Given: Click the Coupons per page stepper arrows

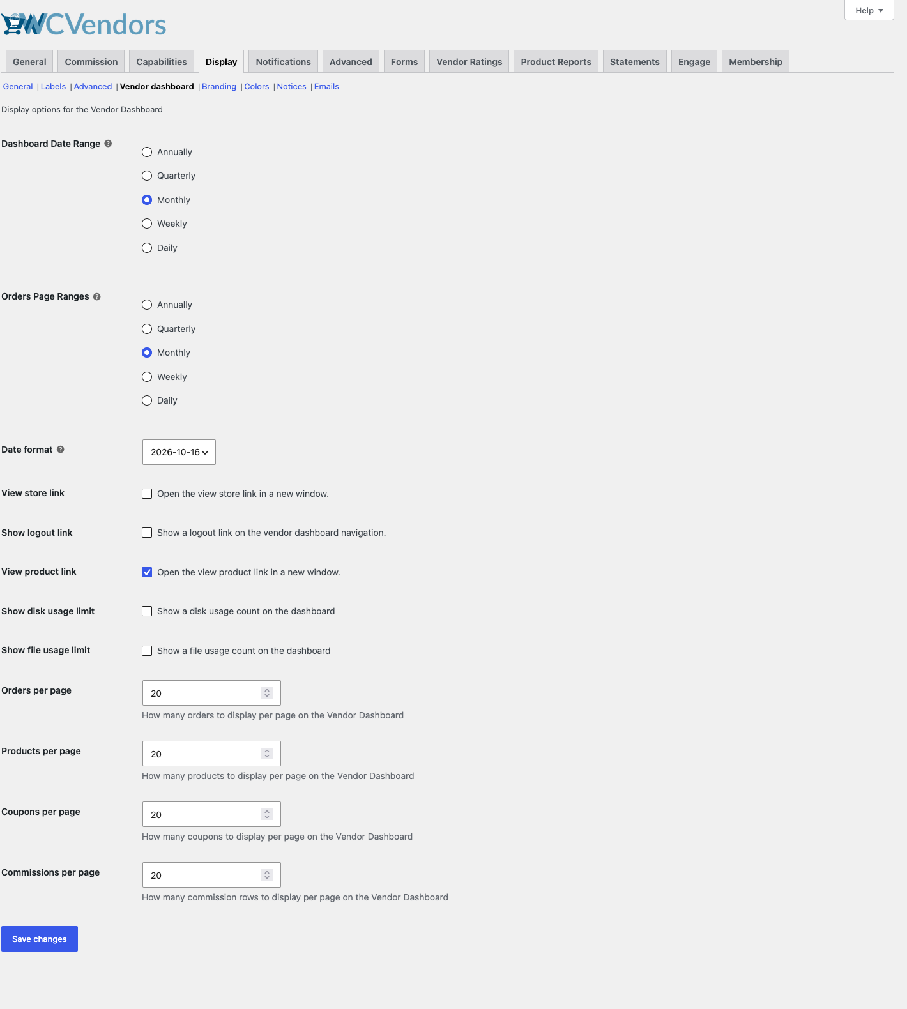Looking at the screenshot, I should (267, 814).
